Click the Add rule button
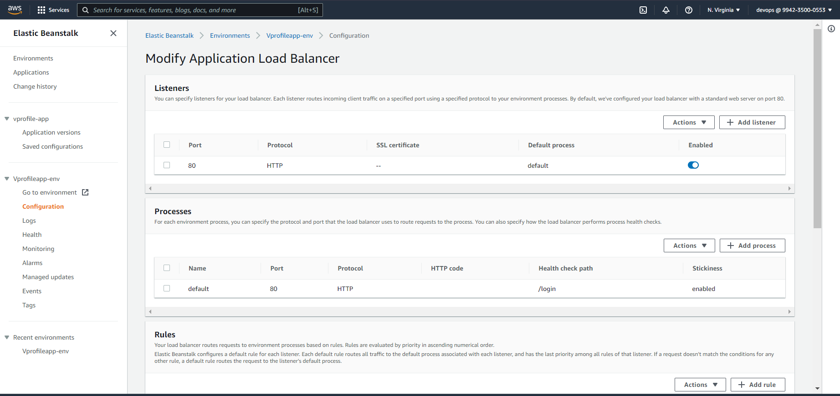 [758, 385]
